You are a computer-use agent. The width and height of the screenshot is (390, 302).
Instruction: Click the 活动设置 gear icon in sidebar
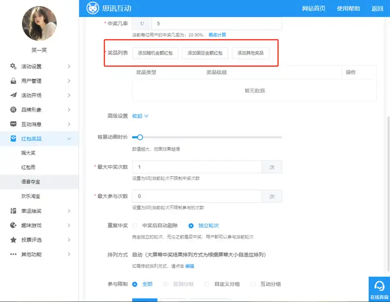click(x=13, y=66)
